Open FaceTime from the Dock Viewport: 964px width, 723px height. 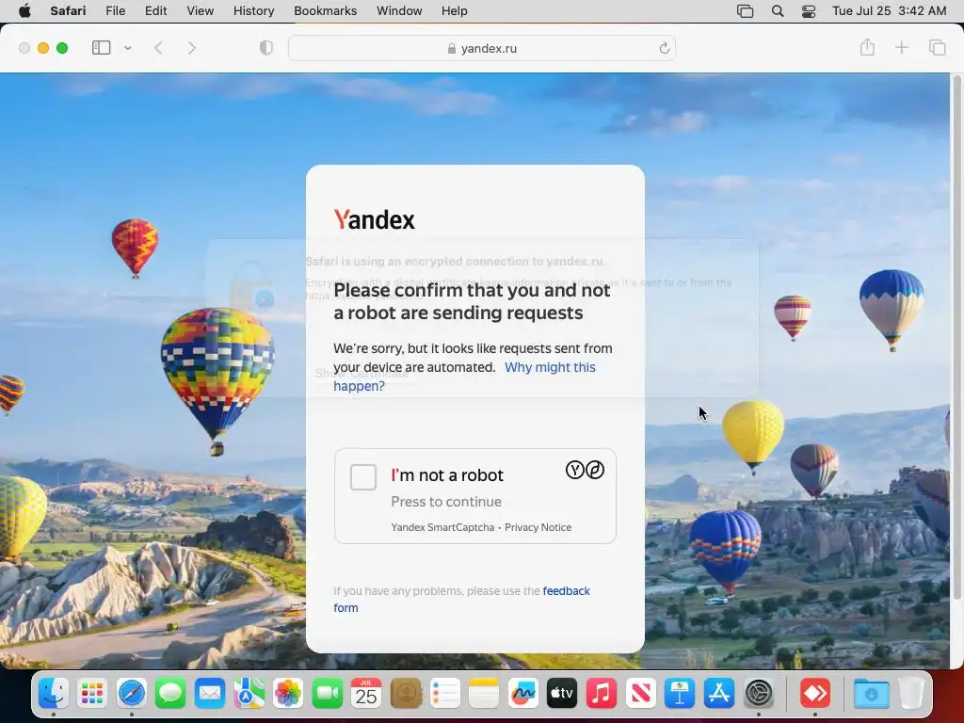pos(327,694)
